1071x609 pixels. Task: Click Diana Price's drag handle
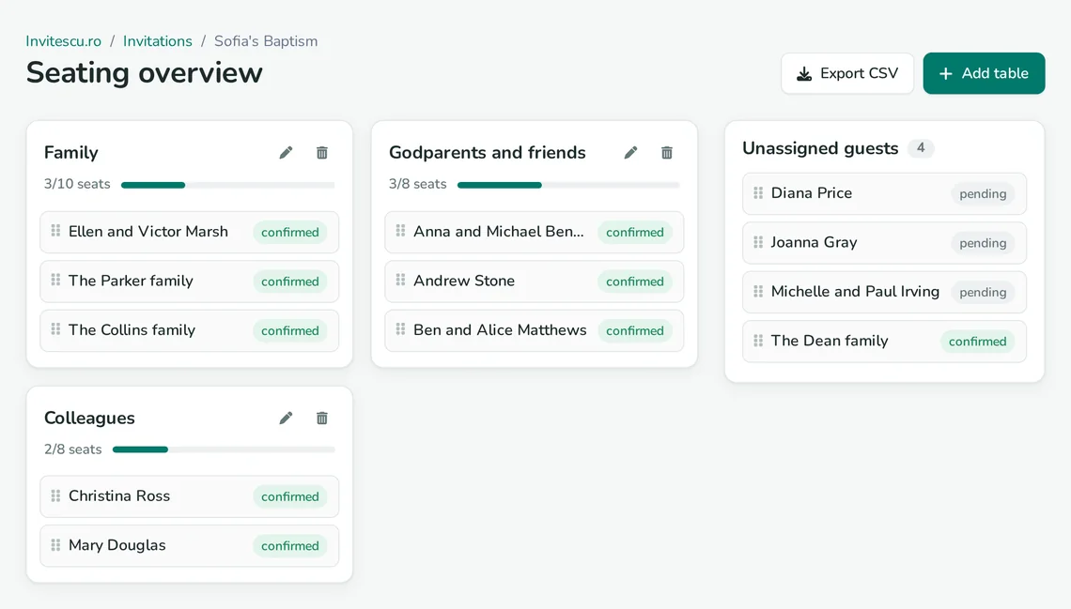point(758,193)
